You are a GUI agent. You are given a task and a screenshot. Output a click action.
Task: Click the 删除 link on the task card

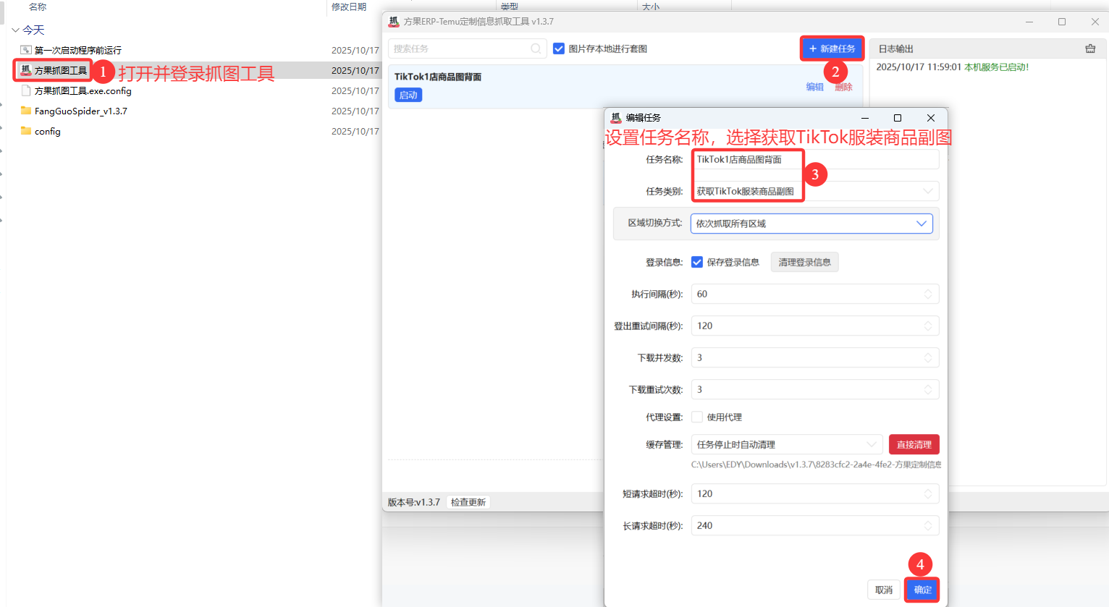[x=843, y=87]
